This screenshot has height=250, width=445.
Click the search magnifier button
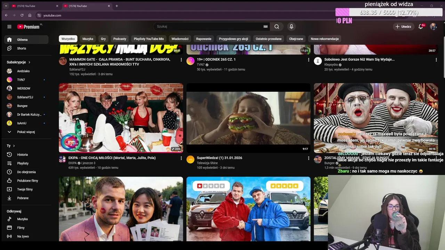coord(277,26)
